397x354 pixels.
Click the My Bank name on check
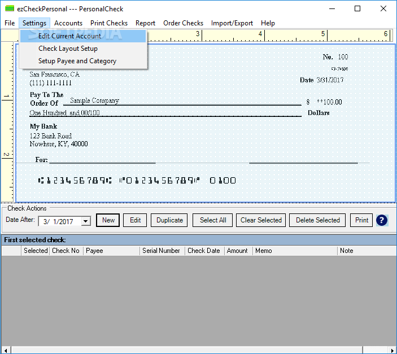pyautogui.click(x=43, y=126)
